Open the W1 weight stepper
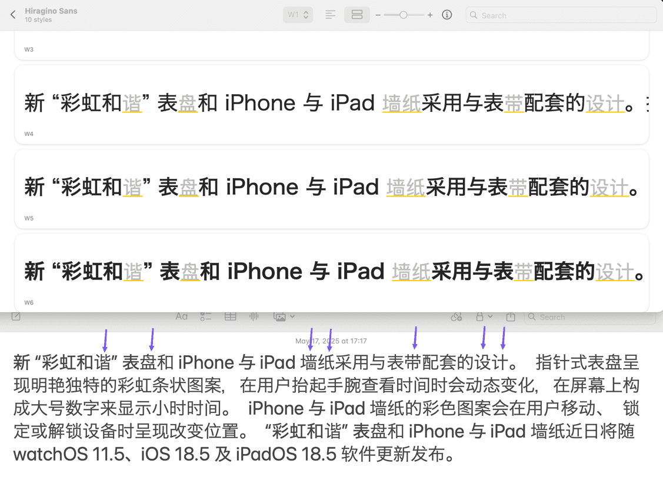This screenshot has width=663, height=480. (298, 15)
